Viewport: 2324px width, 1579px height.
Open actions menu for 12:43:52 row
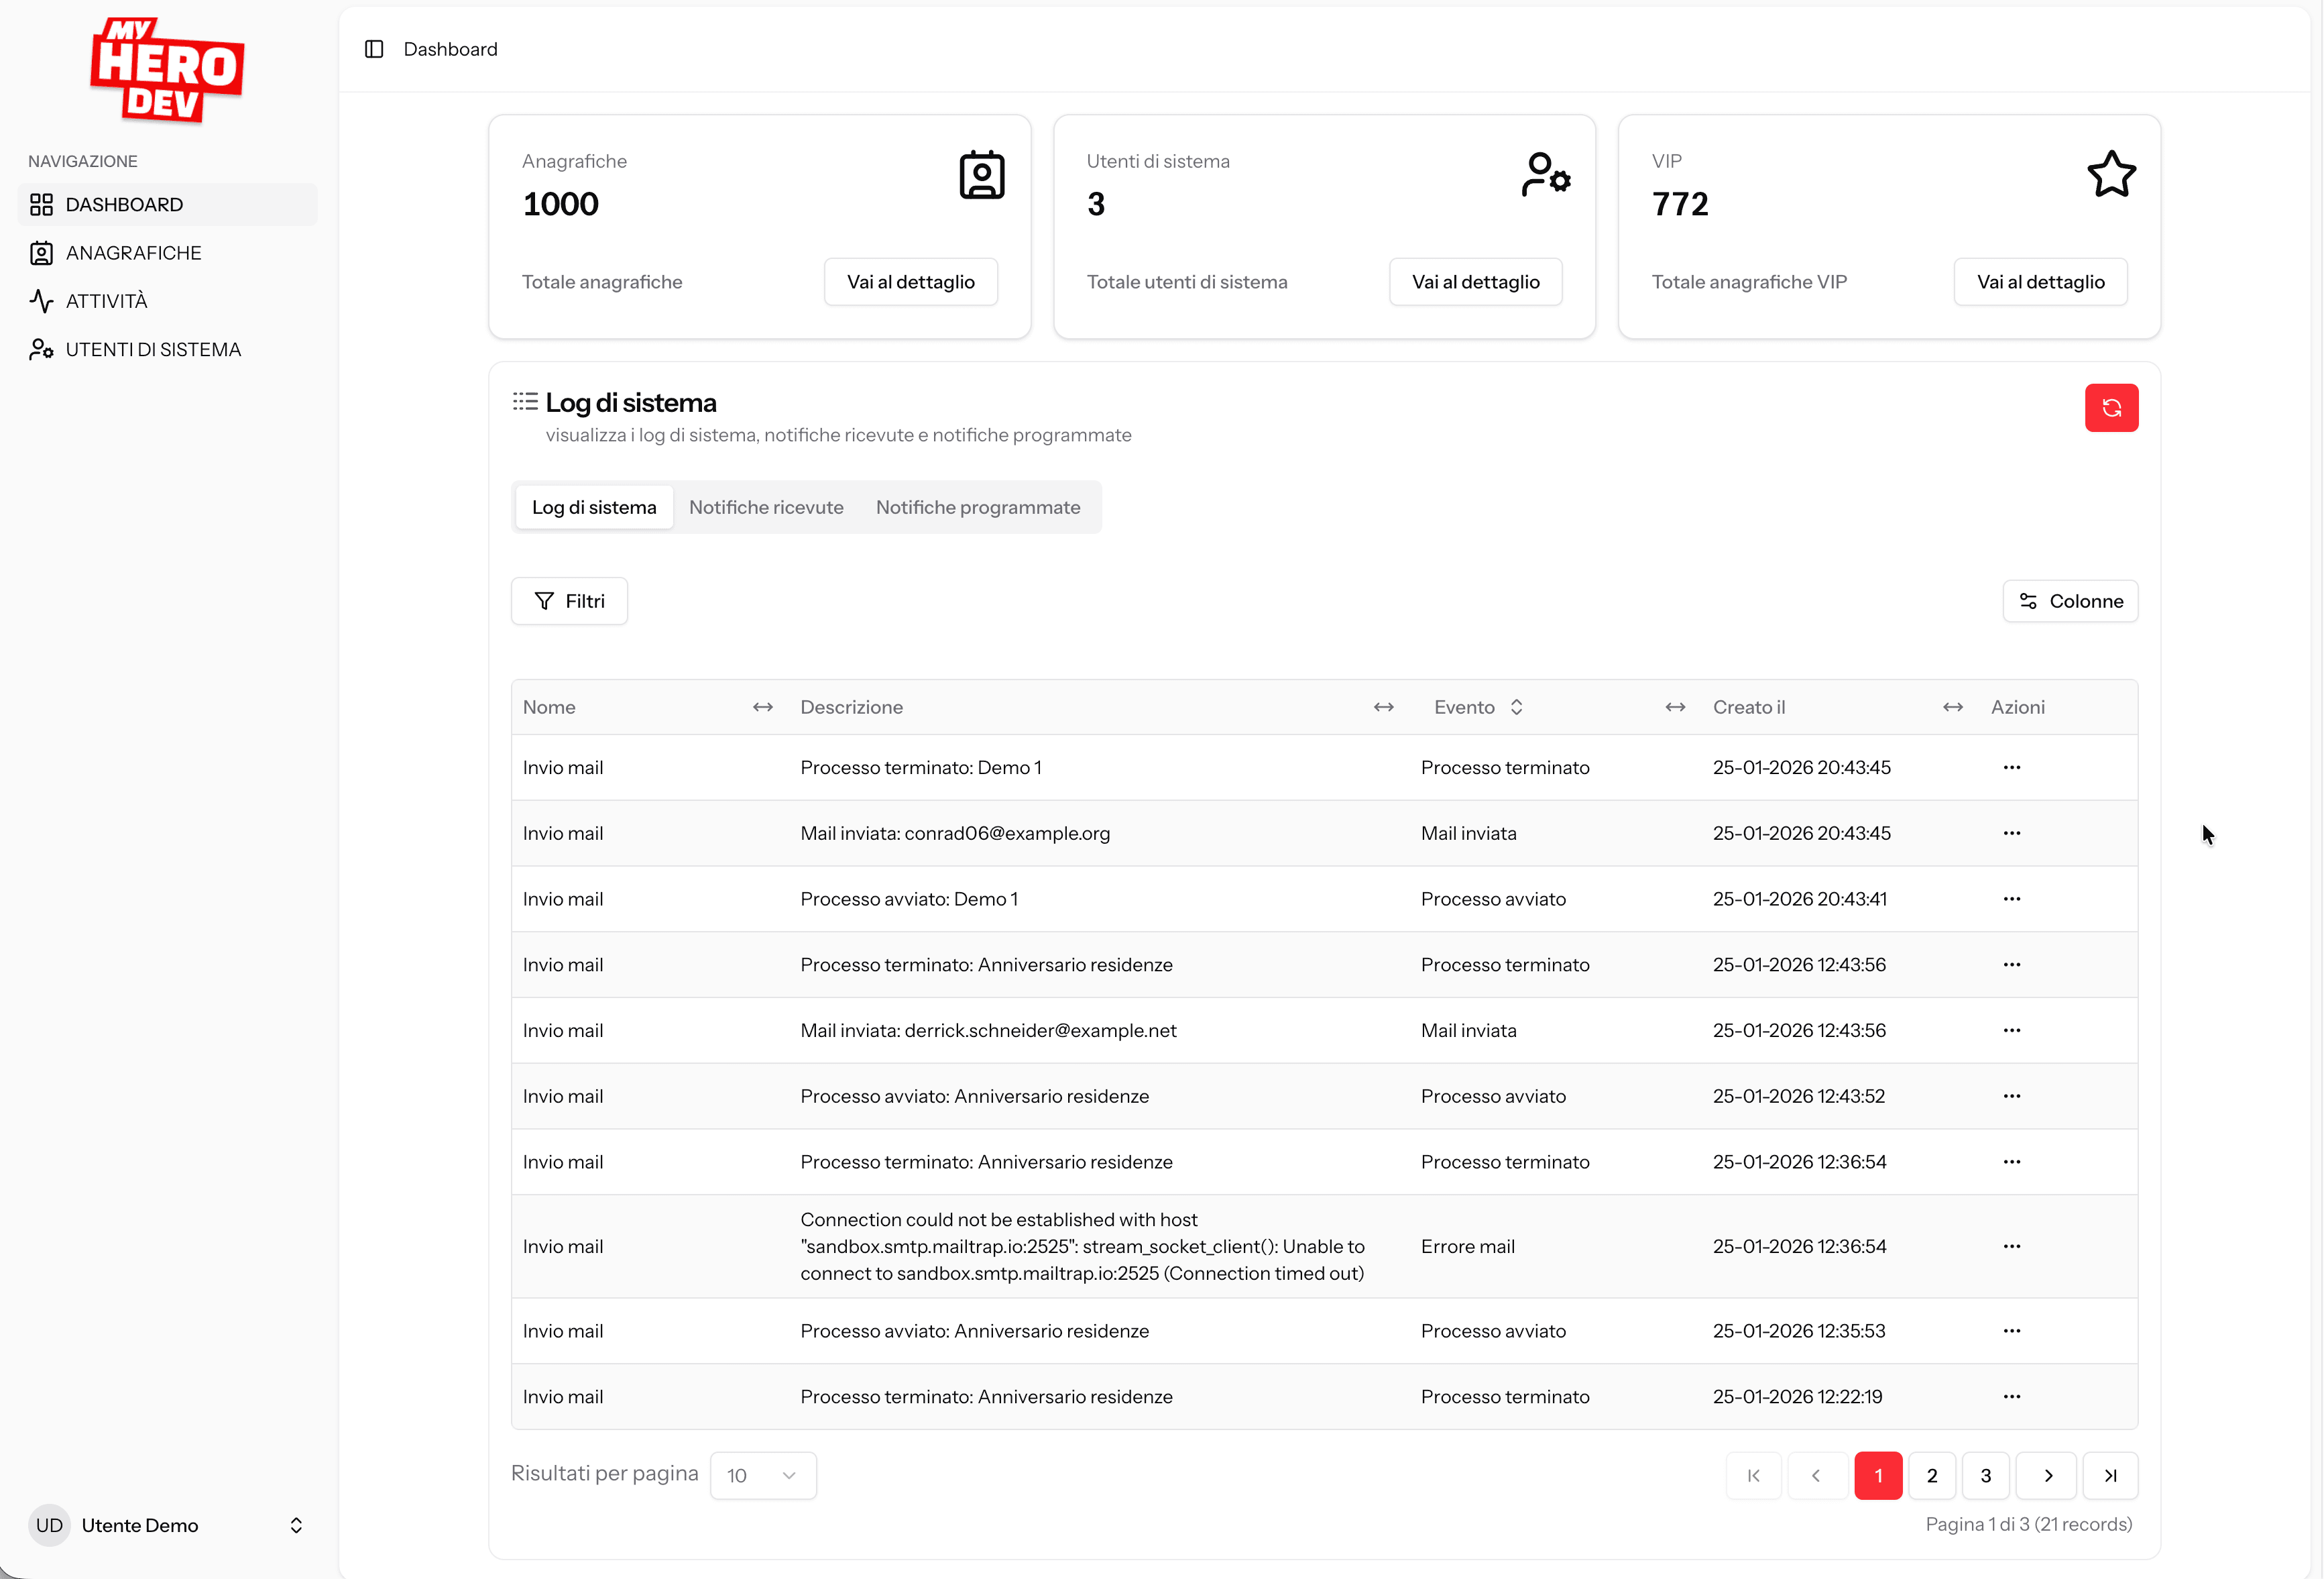[x=2012, y=1095]
